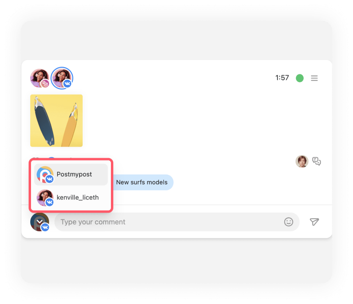Image resolution: width=353 pixels, height=304 pixels.
Task: Click the 1:57 post time label
Action: 282,78
